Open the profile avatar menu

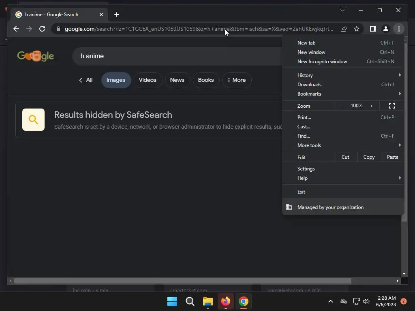(x=386, y=29)
